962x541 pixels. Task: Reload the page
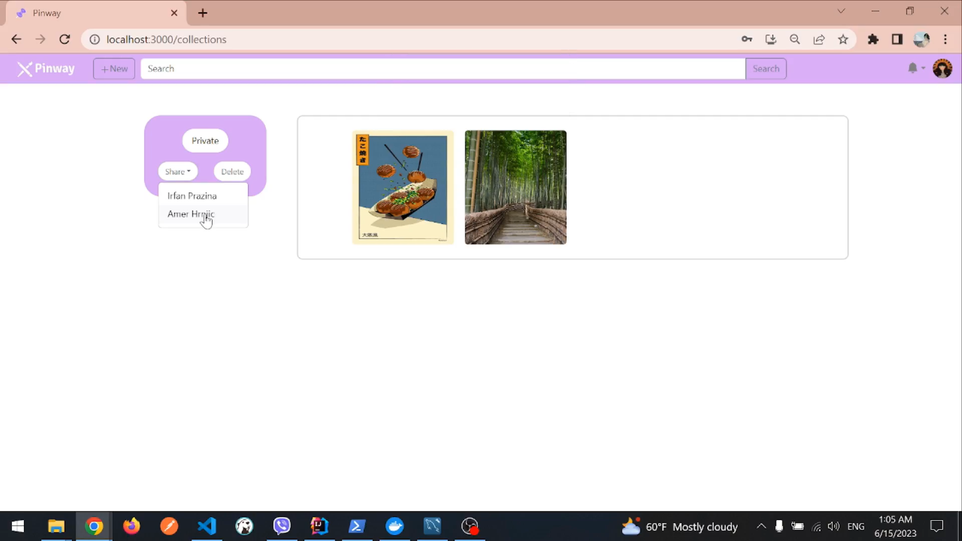point(65,40)
